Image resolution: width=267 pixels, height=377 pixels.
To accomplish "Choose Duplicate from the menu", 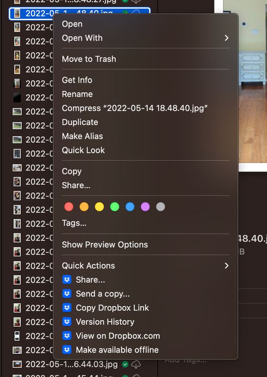I will tap(80, 122).
